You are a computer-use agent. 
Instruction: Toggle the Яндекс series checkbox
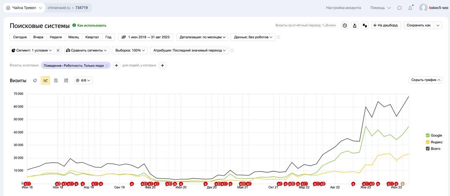point(427,142)
